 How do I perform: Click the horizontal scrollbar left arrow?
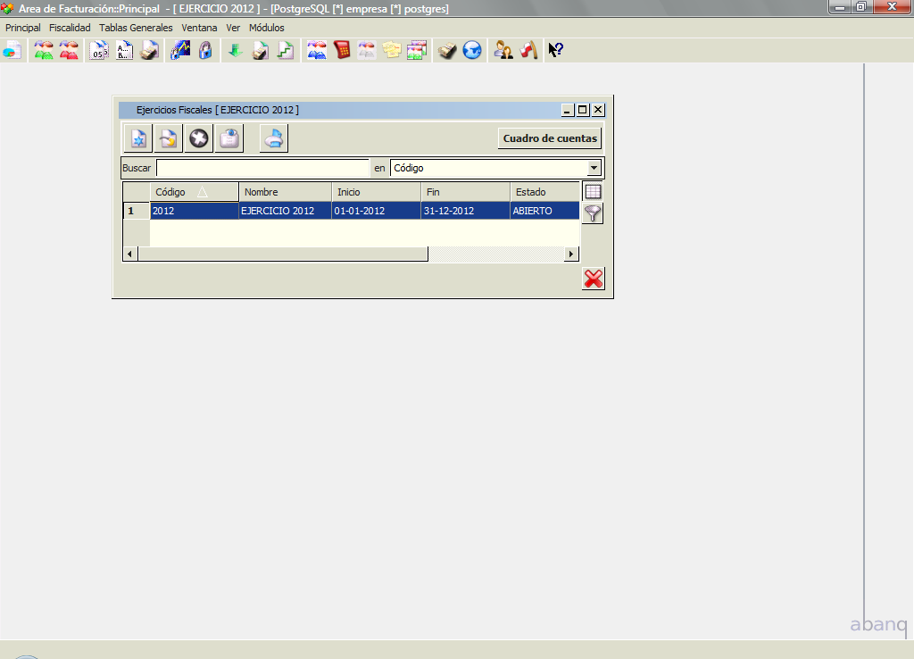(130, 254)
